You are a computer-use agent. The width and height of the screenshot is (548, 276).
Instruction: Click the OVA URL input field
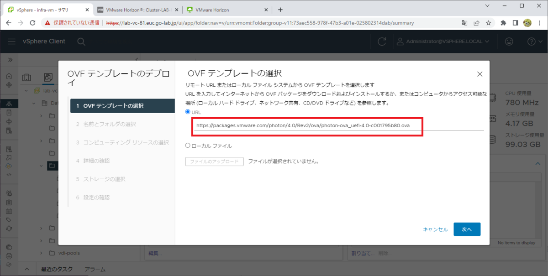[x=338, y=125]
